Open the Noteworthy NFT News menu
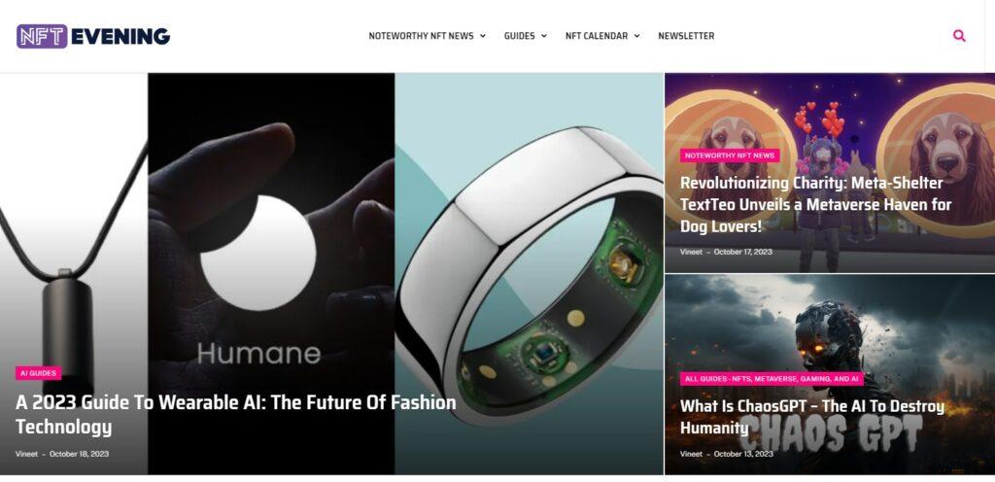995x482 pixels. [422, 36]
